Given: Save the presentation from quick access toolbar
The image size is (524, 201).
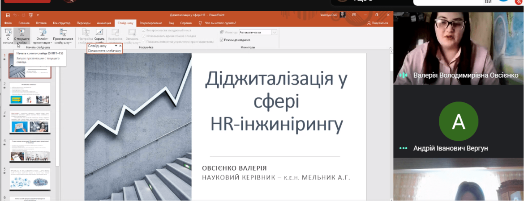Looking at the screenshot, I should pyautogui.click(x=7, y=15).
